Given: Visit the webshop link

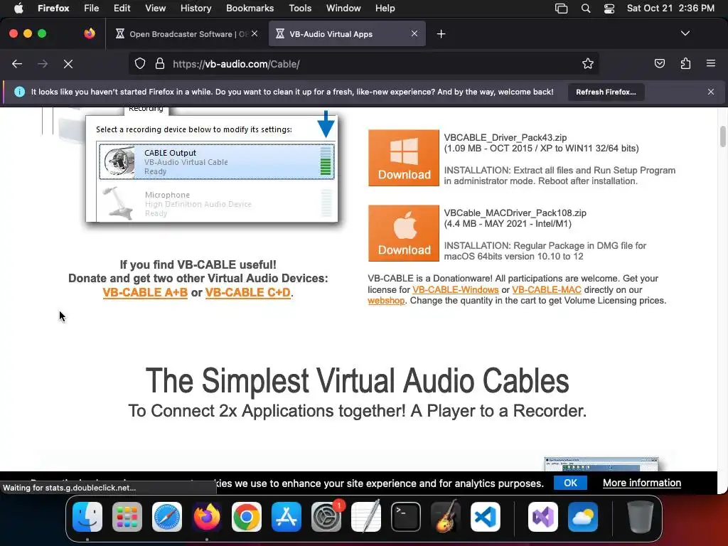Looking at the screenshot, I should 386,301.
